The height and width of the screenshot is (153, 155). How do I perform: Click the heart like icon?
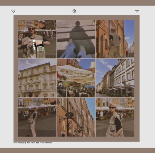[13, 11]
